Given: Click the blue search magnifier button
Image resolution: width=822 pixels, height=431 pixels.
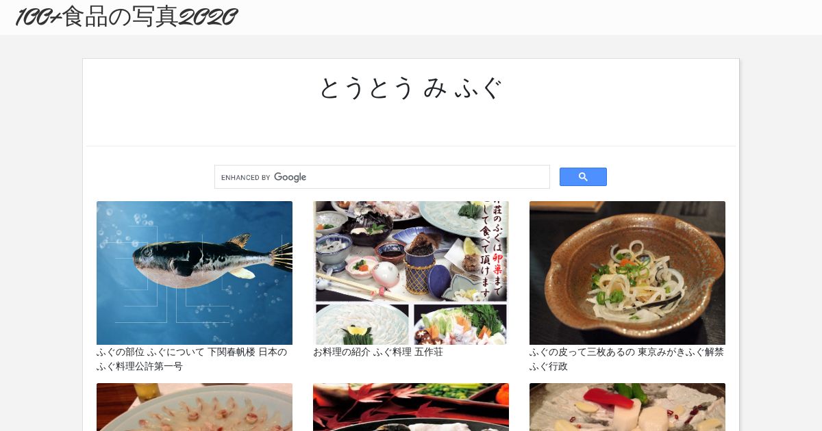Looking at the screenshot, I should tap(583, 177).
